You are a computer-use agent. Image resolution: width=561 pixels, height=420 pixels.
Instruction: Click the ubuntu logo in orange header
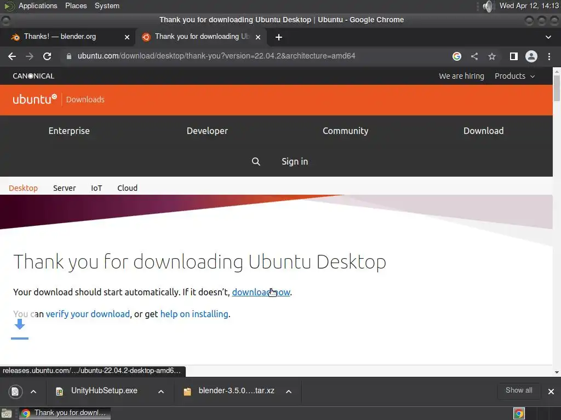click(x=35, y=99)
